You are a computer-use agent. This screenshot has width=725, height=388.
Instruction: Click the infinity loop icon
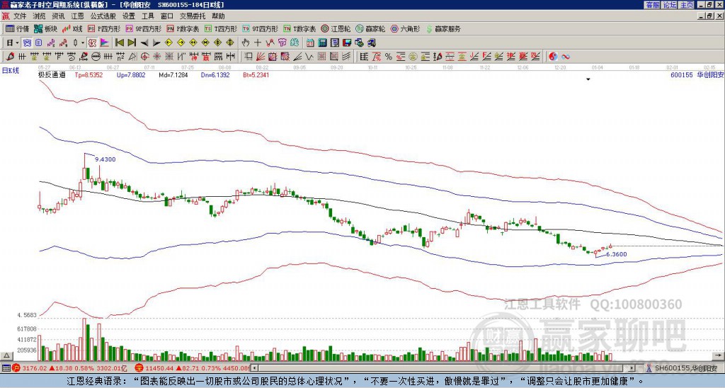(565, 57)
